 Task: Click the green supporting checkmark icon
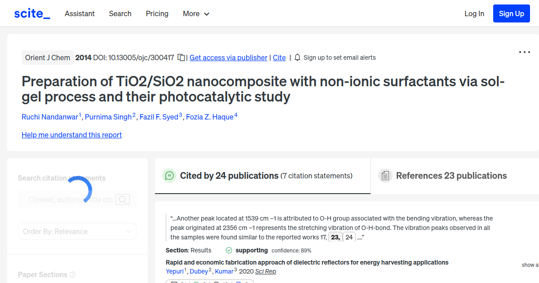(x=229, y=250)
